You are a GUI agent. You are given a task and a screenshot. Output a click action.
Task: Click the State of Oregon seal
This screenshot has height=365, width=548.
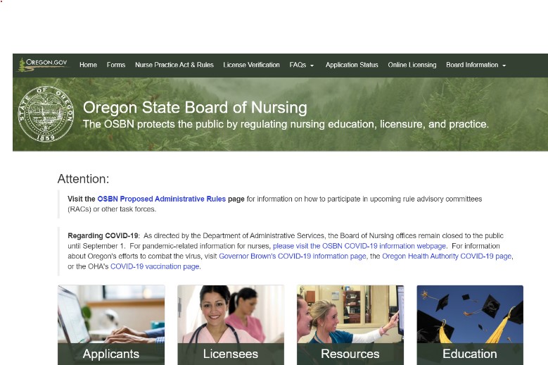tap(46, 113)
